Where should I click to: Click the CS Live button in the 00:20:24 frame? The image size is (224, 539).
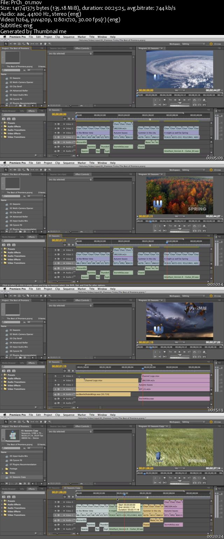point(216,422)
